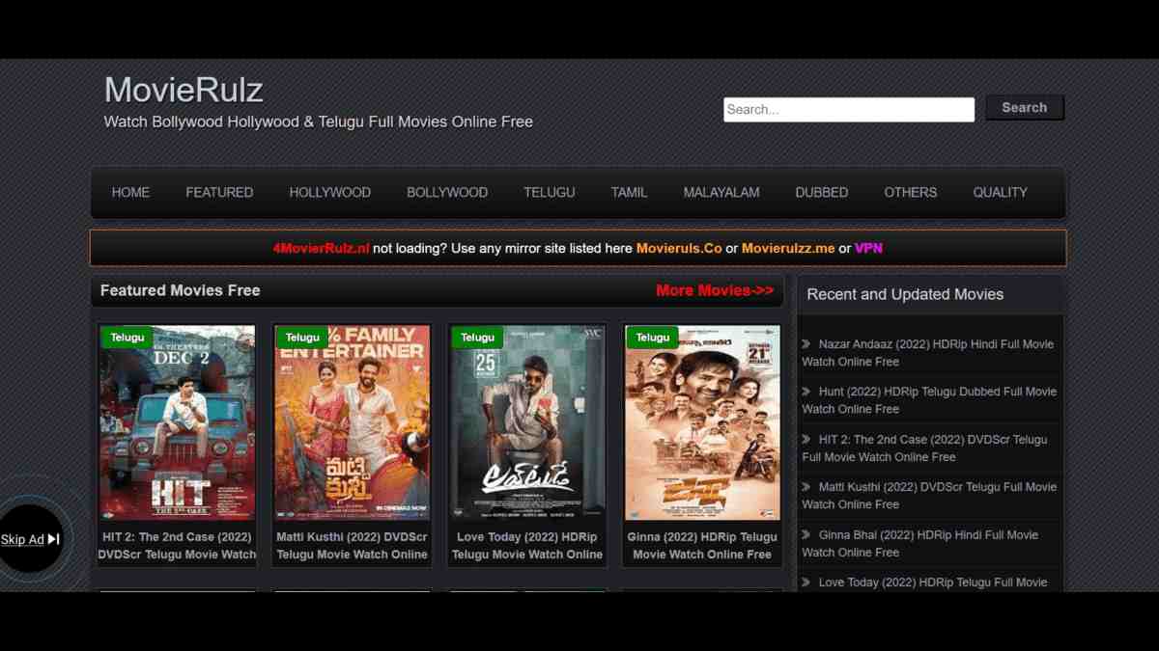Expand the QUALITY menu
Image resolution: width=1159 pixels, height=651 pixels.
tap(1000, 193)
